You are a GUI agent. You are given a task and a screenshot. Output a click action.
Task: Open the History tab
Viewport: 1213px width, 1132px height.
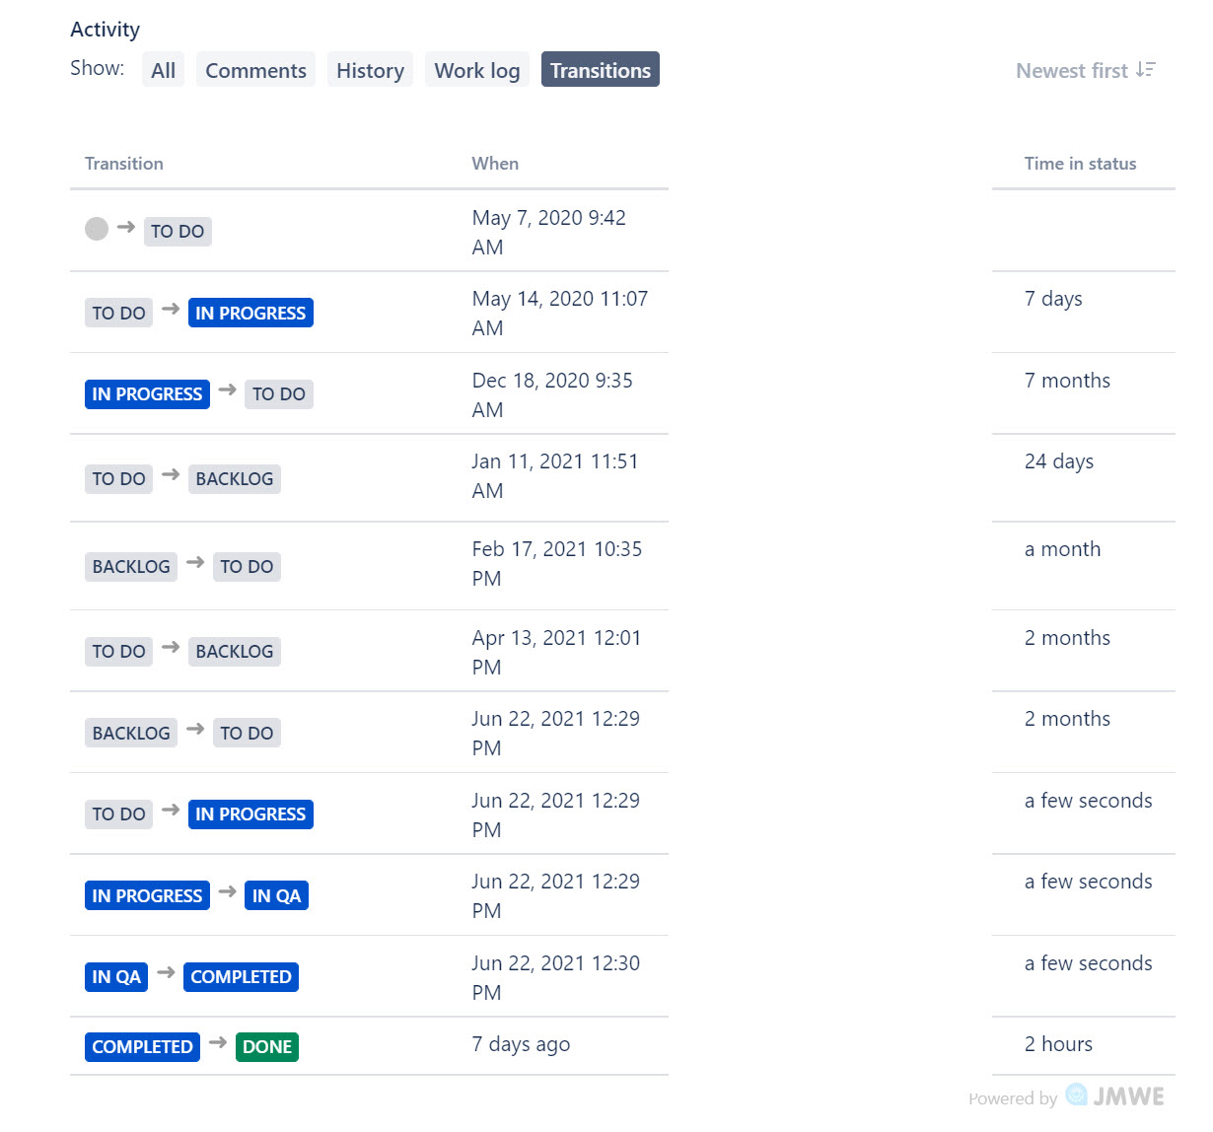(370, 70)
